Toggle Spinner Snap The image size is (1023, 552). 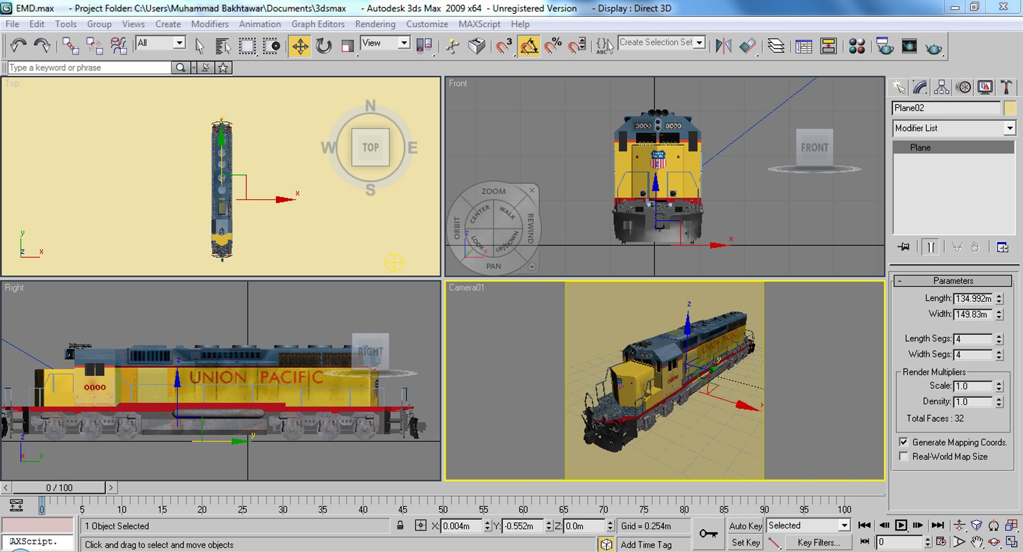tap(577, 46)
